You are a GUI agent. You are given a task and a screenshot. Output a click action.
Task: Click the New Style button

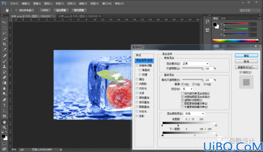coord(246,67)
